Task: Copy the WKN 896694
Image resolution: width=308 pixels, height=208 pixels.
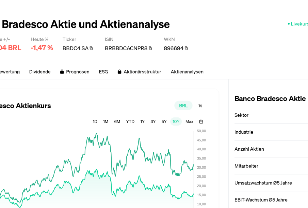Action: click(x=187, y=48)
